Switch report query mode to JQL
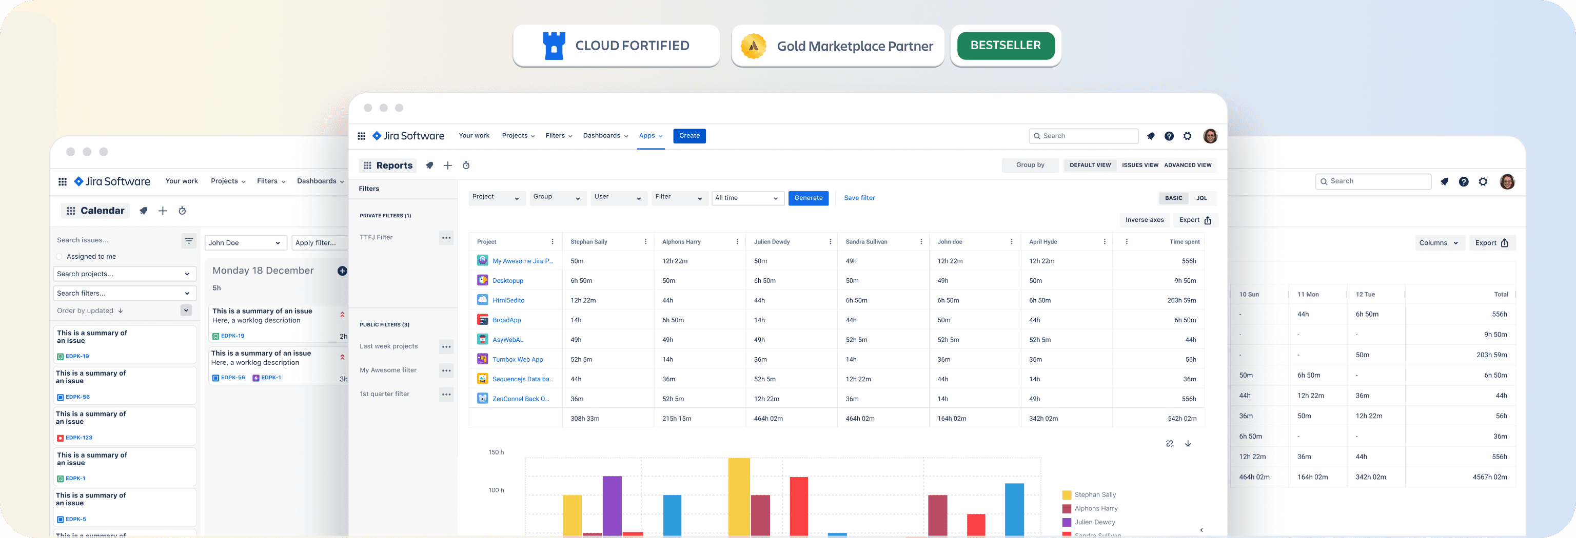Image resolution: width=1576 pixels, height=538 pixels. (x=1201, y=198)
